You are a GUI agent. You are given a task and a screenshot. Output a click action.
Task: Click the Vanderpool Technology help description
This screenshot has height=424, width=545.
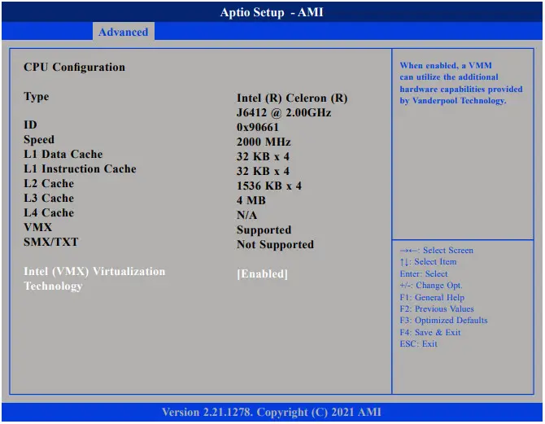click(461, 83)
